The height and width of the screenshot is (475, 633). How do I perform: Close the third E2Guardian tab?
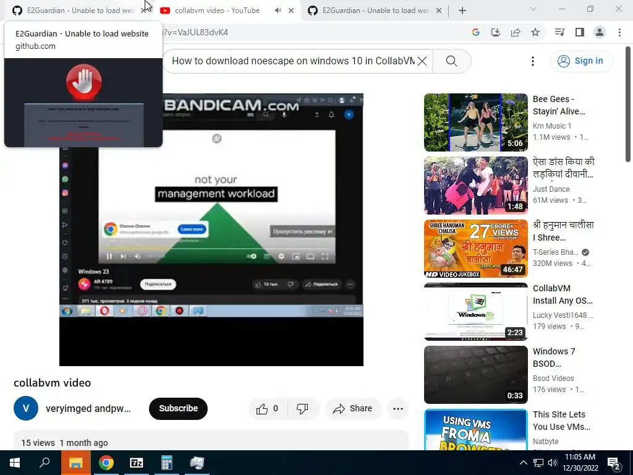click(x=439, y=11)
